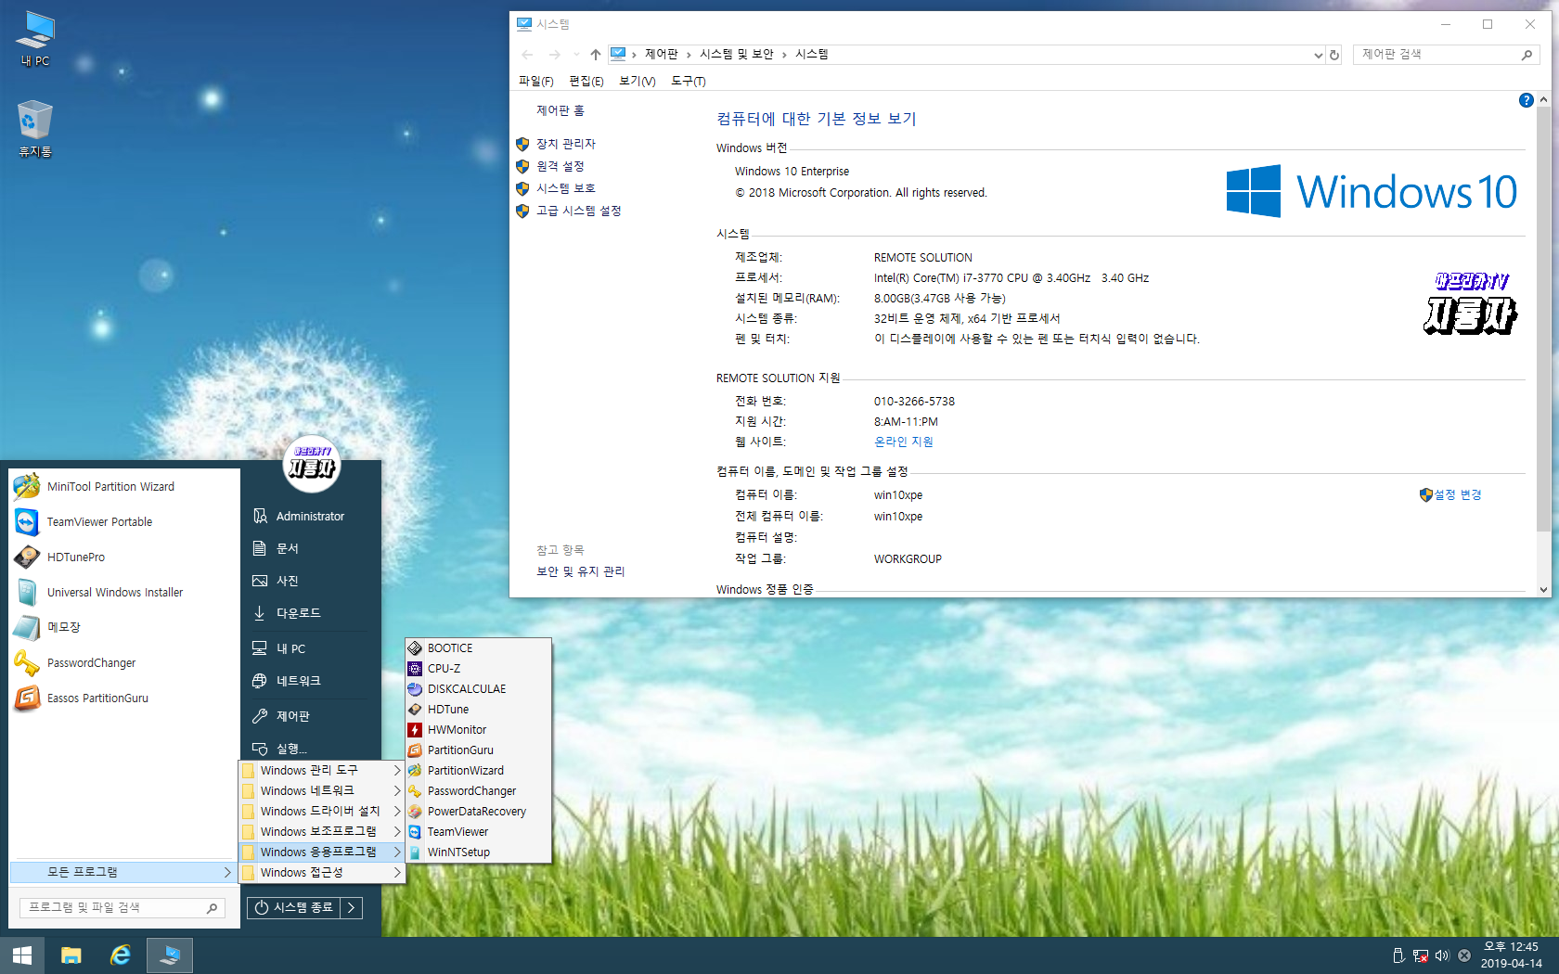Viewport: 1559px width, 974px height.
Task: Open 내 PC desktop icon
Action: click(35, 39)
